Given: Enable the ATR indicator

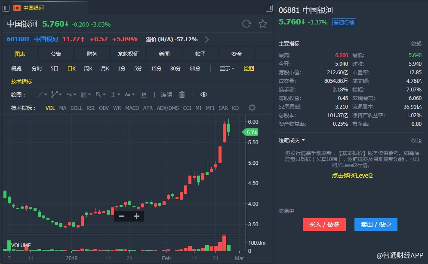Looking at the screenshot, I should (x=148, y=108).
